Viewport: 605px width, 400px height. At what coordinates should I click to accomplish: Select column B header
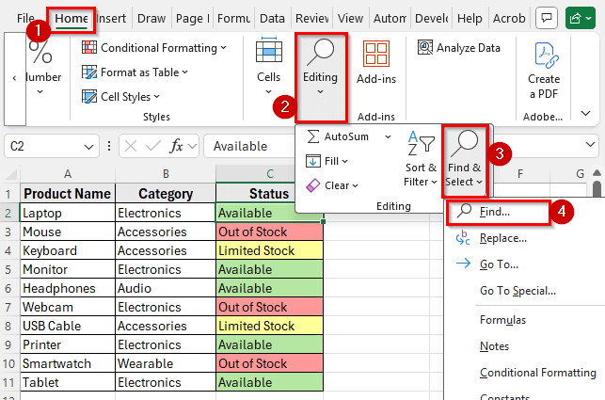(166, 174)
